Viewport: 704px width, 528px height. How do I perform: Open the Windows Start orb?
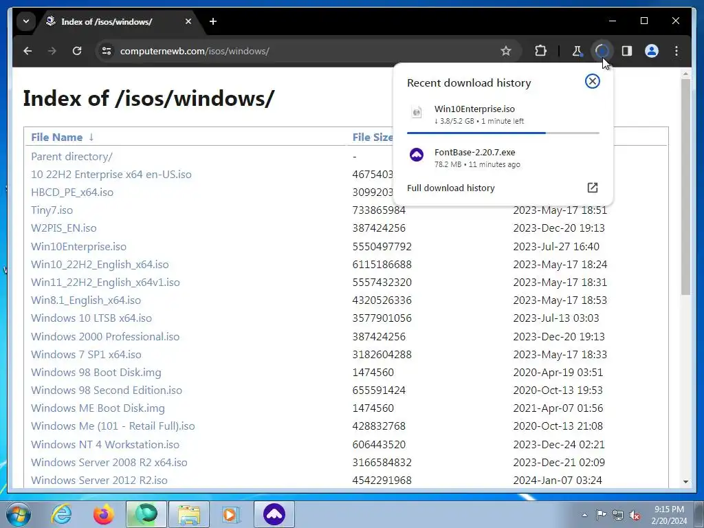coord(18,514)
